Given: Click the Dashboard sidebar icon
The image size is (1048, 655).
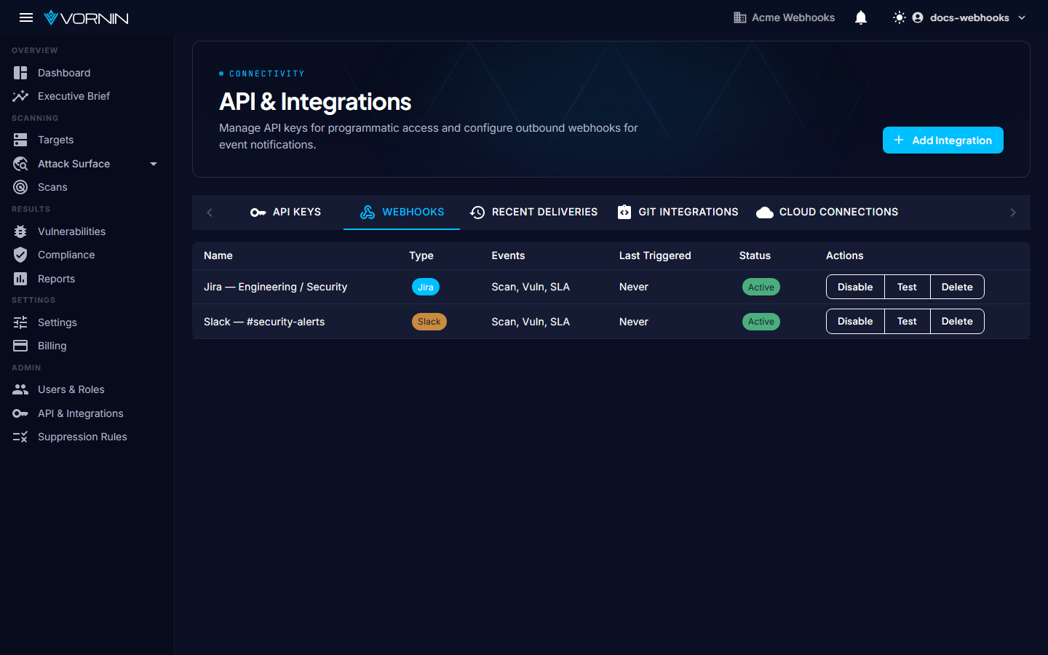Looking at the screenshot, I should 20,73.
